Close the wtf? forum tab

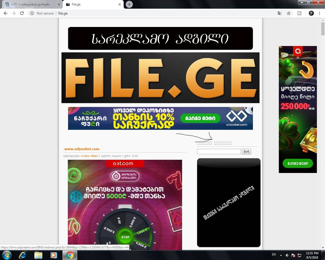click(x=59, y=4)
